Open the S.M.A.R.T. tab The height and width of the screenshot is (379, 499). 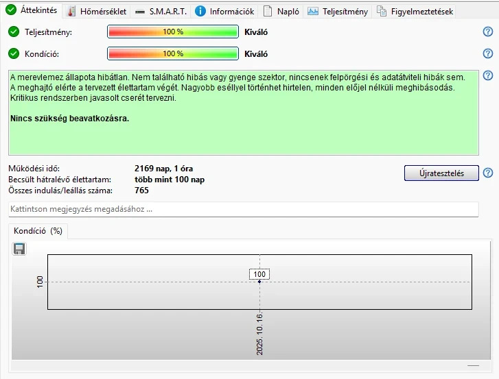coord(161,12)
